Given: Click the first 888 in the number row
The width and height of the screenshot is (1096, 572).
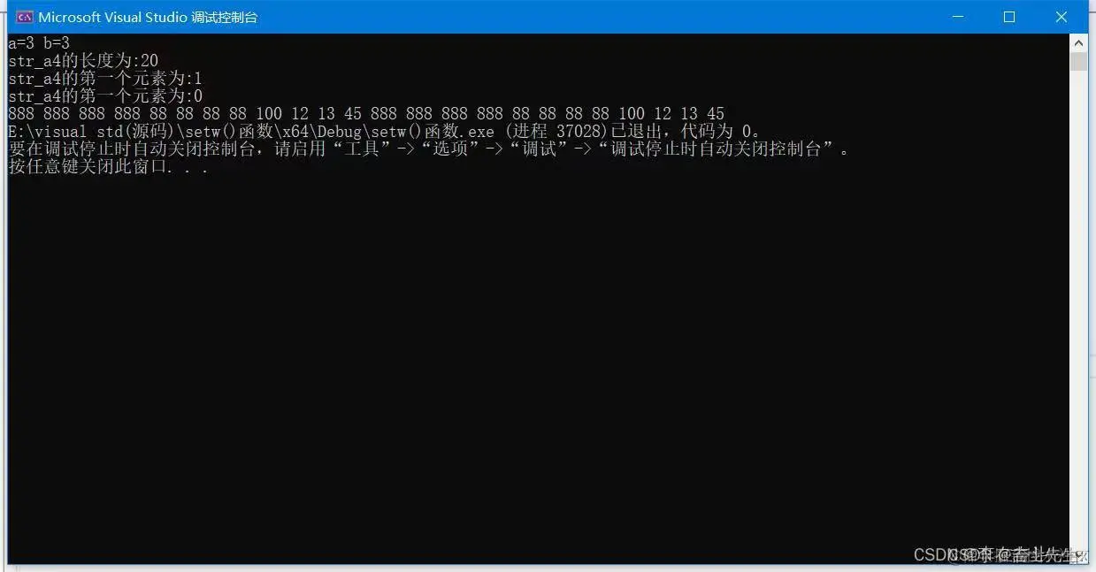Looking at the screenshot, I should 21,113.
